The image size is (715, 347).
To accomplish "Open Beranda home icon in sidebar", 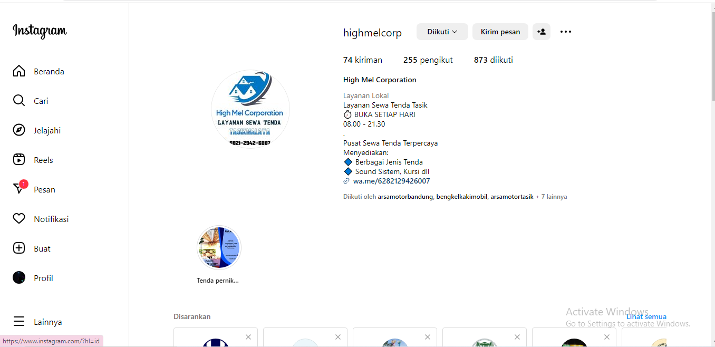I will coord(19,71).
